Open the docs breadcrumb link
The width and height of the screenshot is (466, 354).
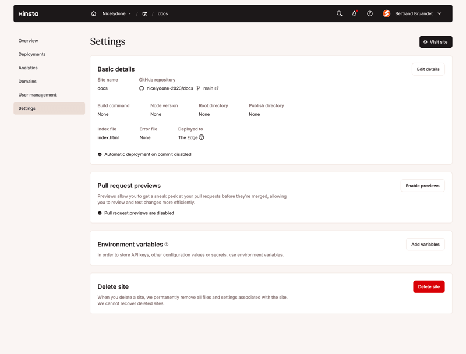(163, 13)
